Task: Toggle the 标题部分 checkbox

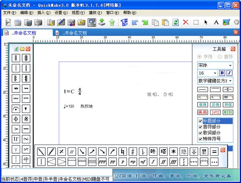Action: [x=200, y=121]
